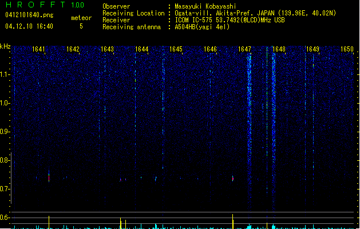Click the red meteor echo between 1646 and 1647
Screen dimensions: 360x229
pos(233,178)
